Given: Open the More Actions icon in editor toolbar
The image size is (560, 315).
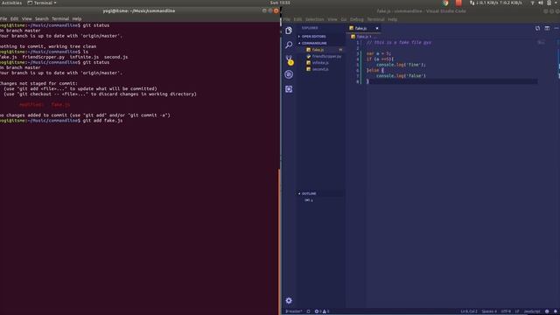Looking at the screenshot, I should point(556,28).
